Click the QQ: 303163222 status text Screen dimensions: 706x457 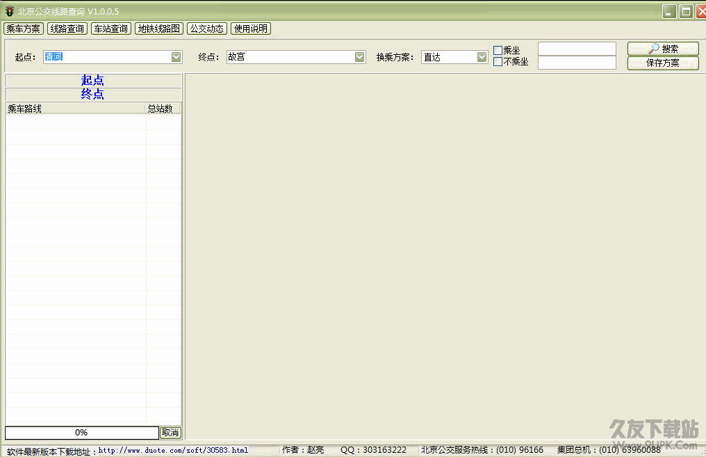pyautogui.click(x=373, y=450)
